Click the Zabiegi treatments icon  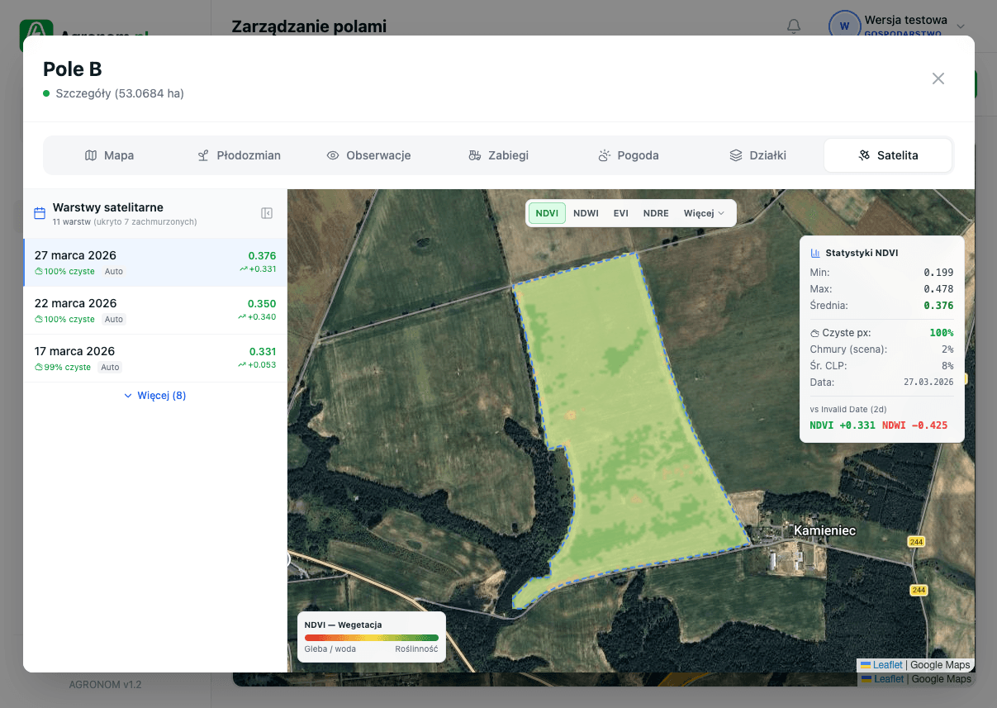(x=474, y=154)
